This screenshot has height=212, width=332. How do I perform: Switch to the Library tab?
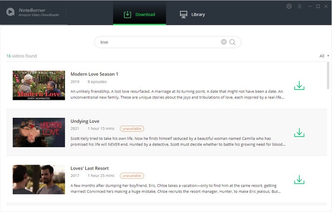[x=192, y=15]
